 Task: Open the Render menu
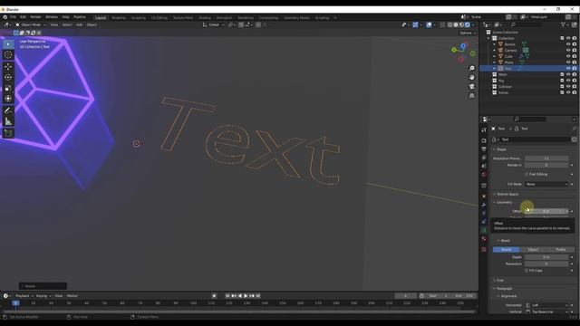coord(35,17)
